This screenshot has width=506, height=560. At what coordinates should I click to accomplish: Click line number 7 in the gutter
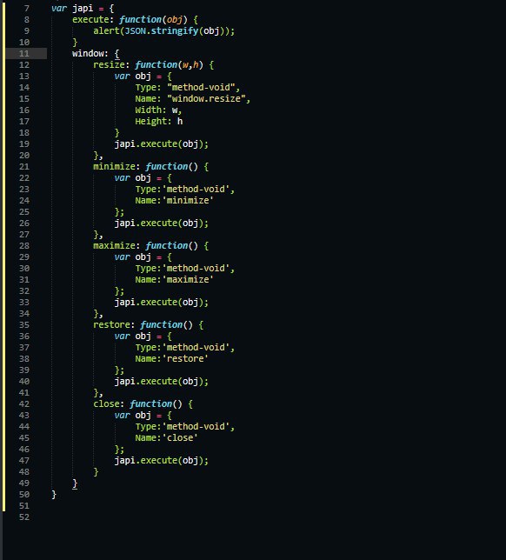click(x=27, y=8)
